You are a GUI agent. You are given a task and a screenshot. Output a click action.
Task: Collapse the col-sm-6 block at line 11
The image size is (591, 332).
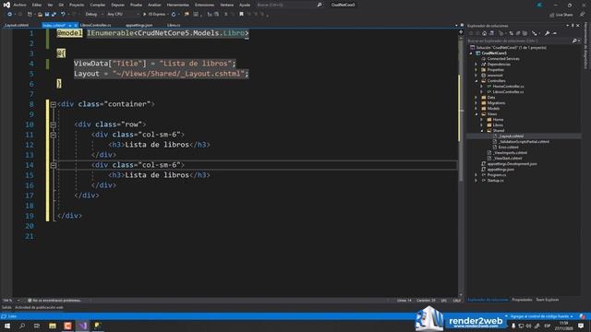click(x=54, y=135)
